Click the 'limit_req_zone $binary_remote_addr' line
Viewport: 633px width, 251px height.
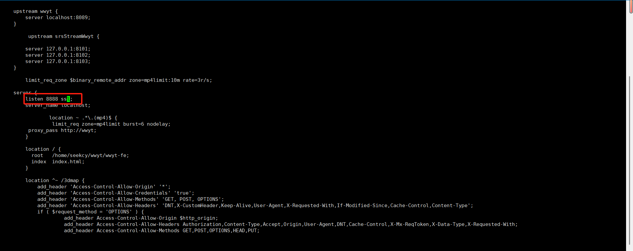pos(119,80)
